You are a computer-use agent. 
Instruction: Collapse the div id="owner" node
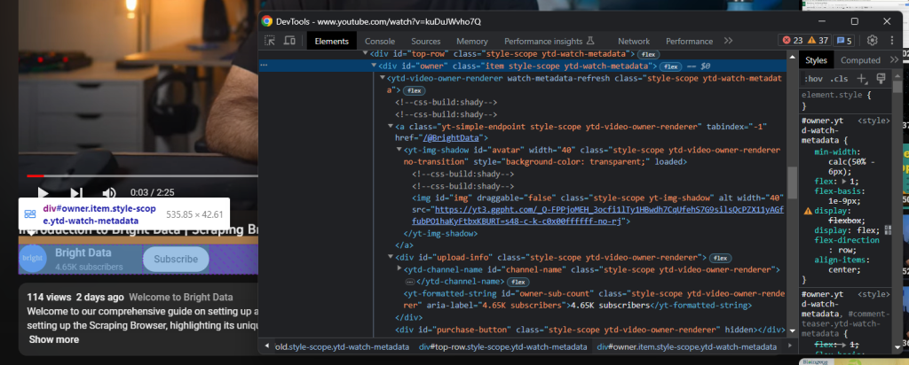click(x=373, y=66)
